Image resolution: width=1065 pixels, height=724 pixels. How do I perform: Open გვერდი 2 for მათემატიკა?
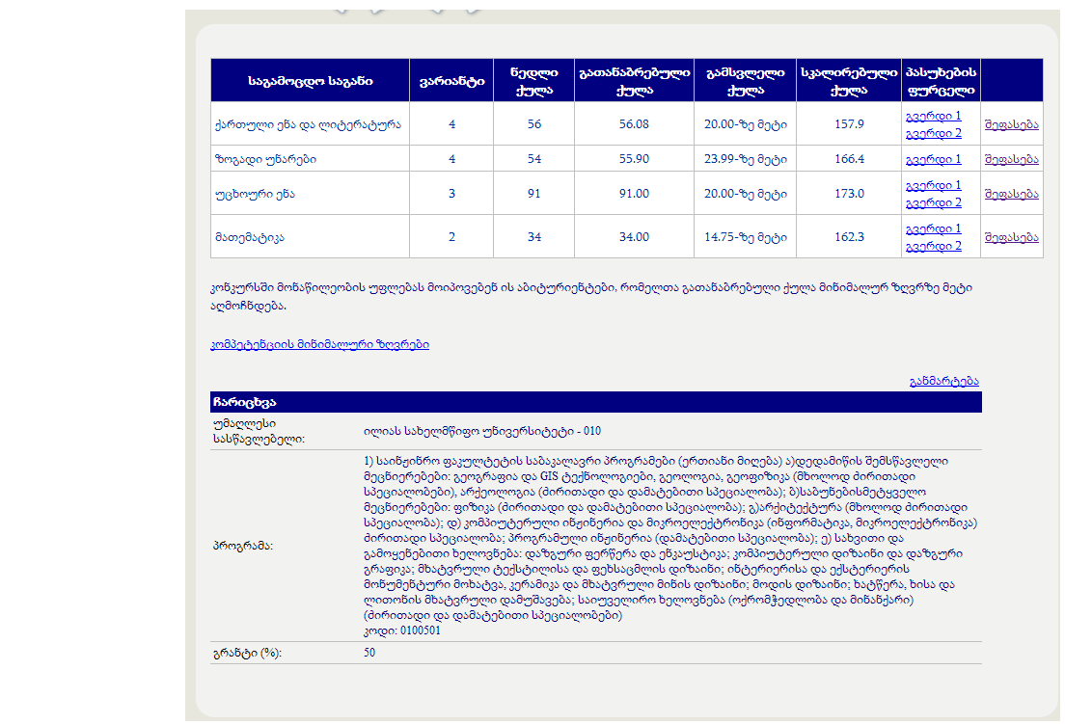pyautogui.click(x=933, y=246)
